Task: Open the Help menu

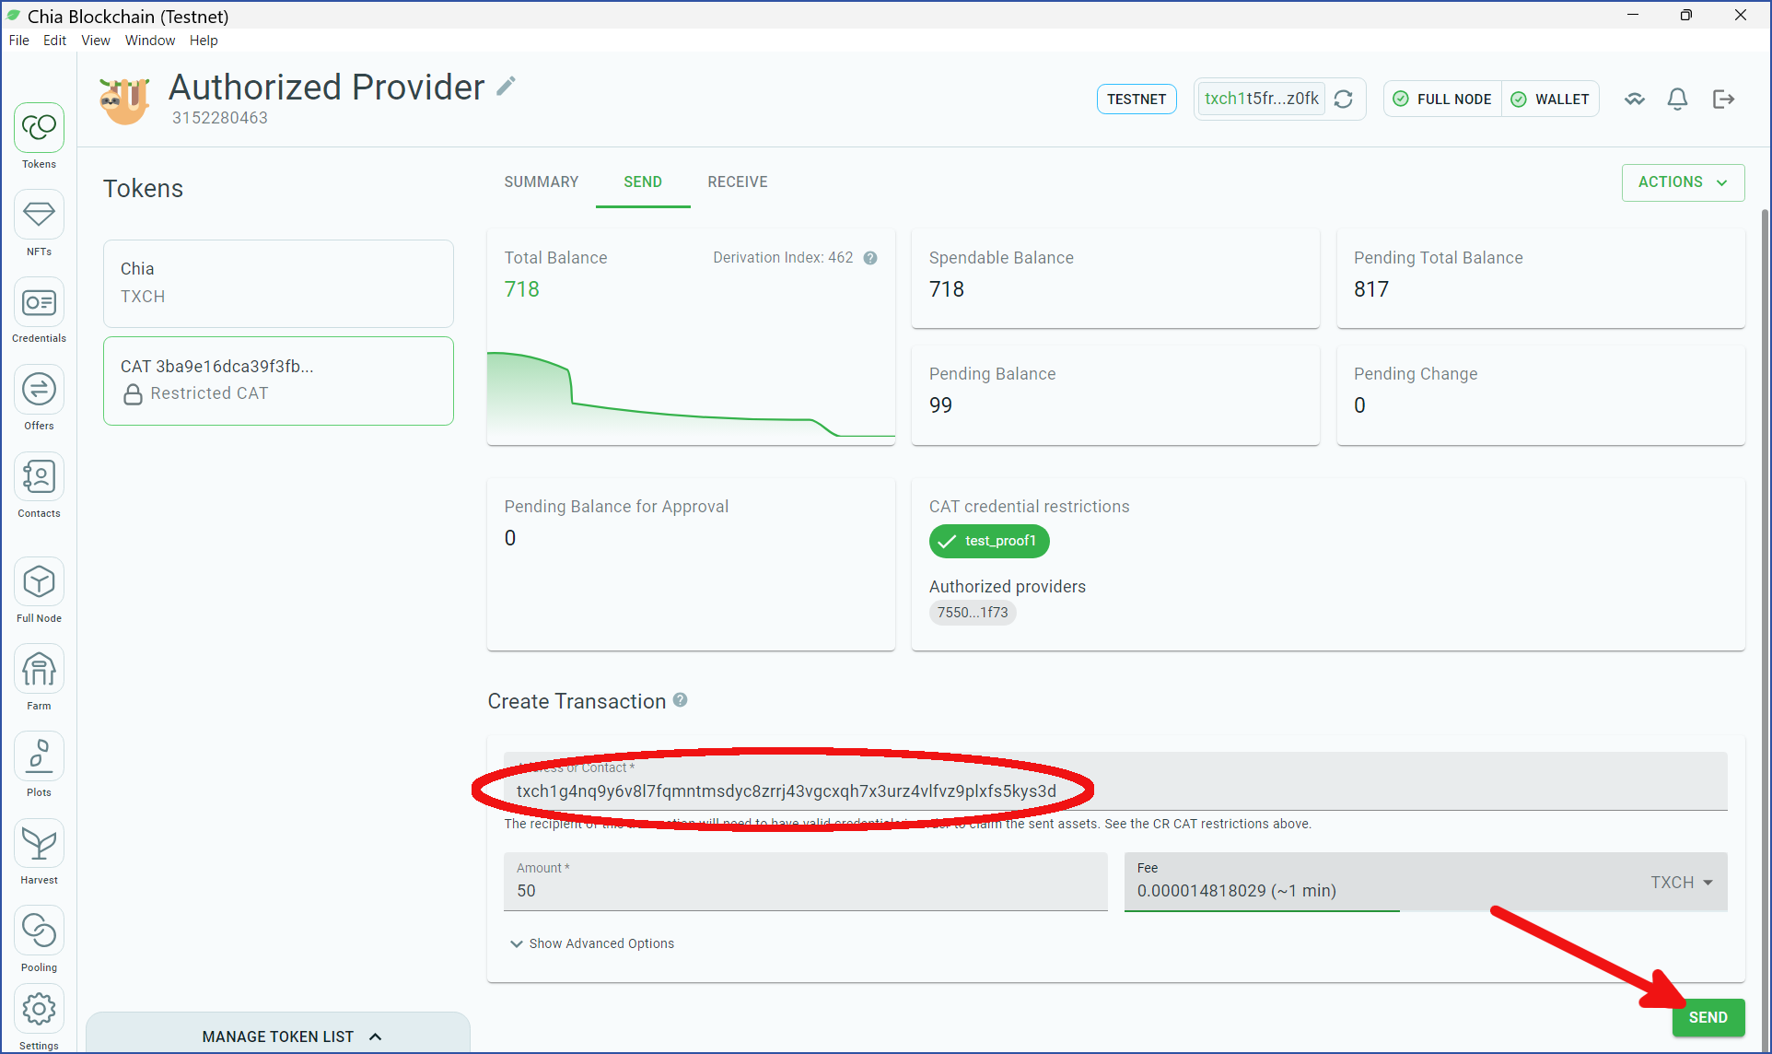Action: click(x=204, y=41)
